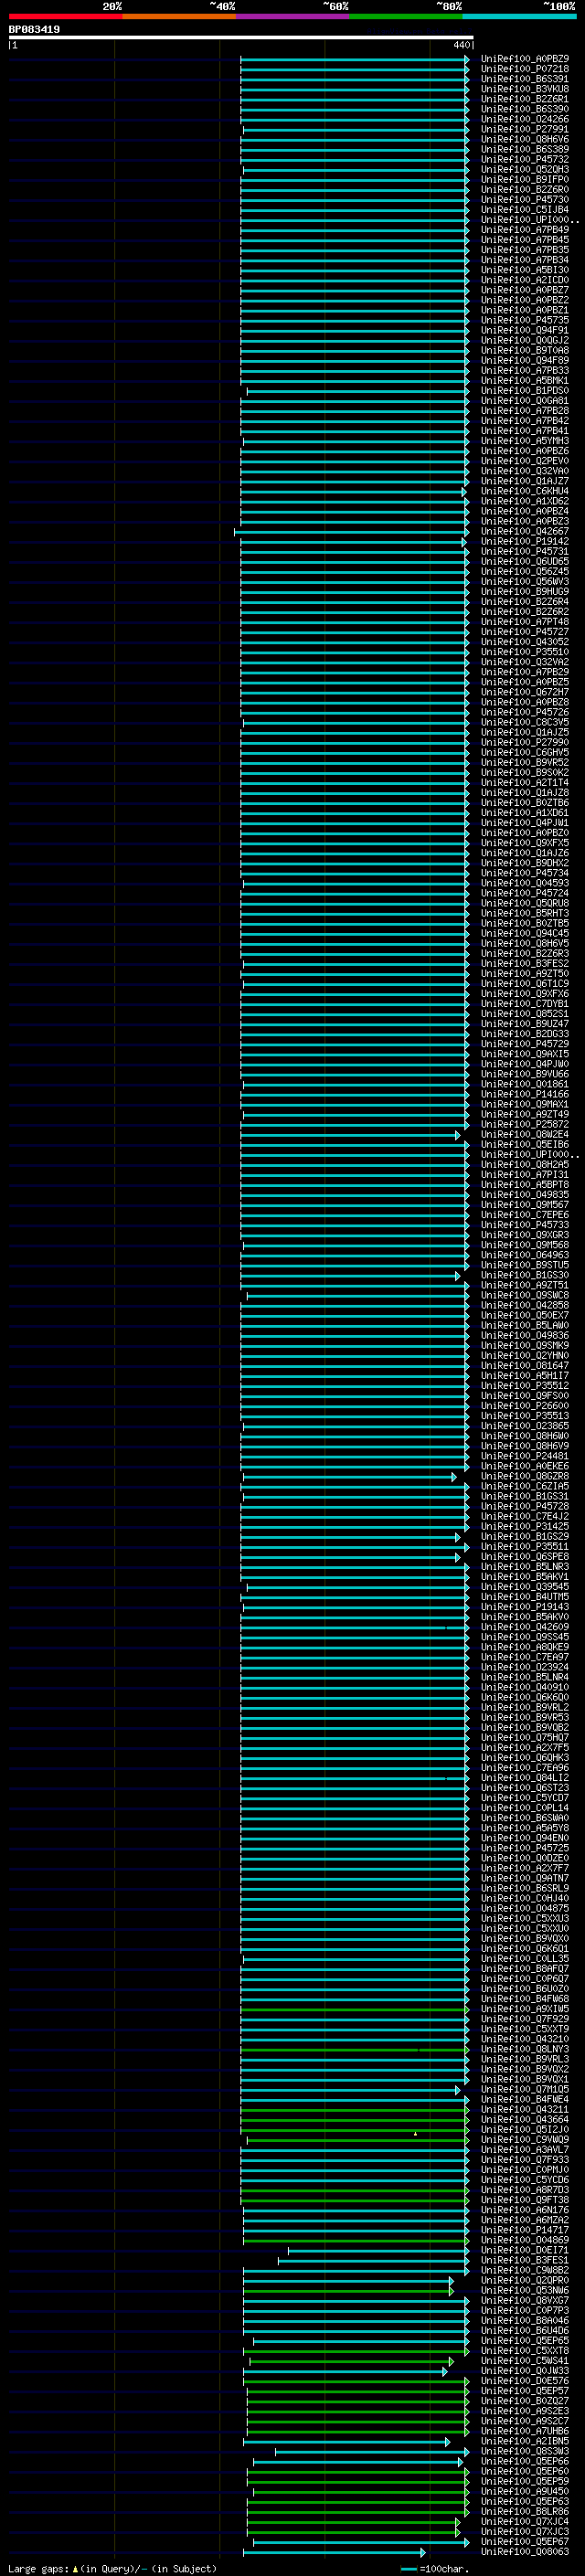Open hit UniRef100_O24266
The image size is (585, 2576).
pos(525,119)
